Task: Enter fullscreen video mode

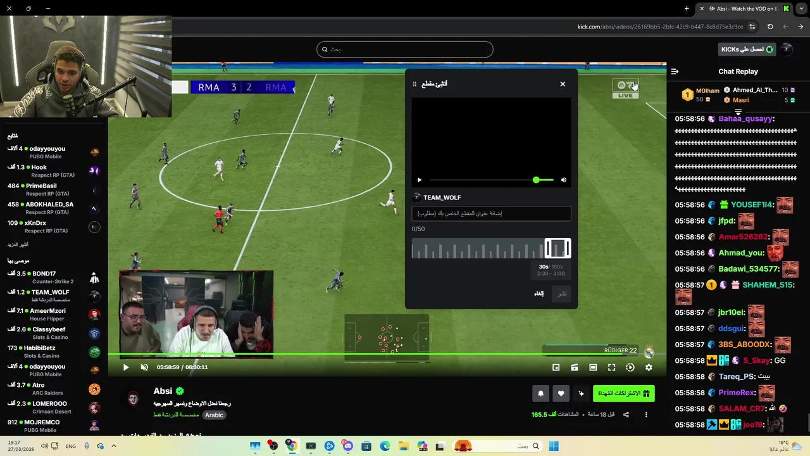Action: (x=611, y=367)
